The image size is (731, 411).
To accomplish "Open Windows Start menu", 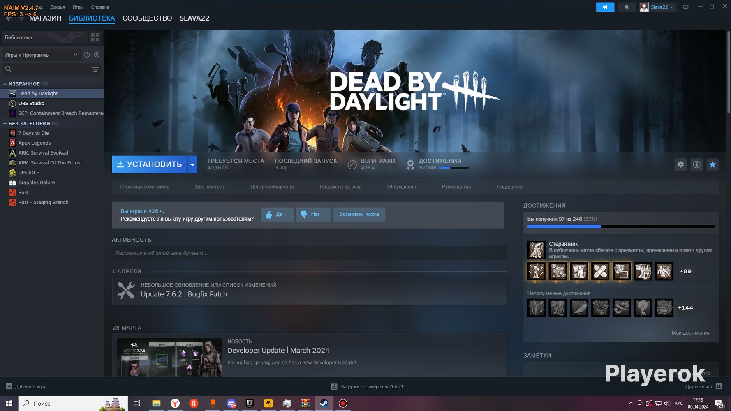I will pyautogui.click(x=9, y=404).
